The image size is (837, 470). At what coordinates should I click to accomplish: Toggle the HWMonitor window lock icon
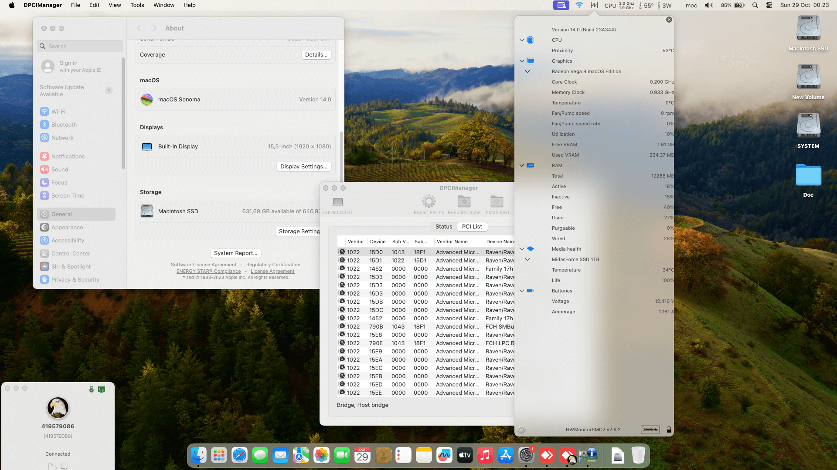point(669,430)
